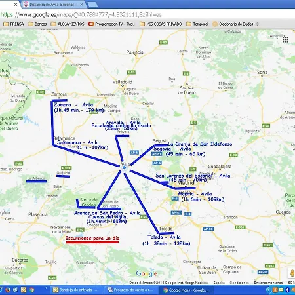Open Progreso de envío taskbar window
This screenshot has width=295, height=295.
[130, 290]
